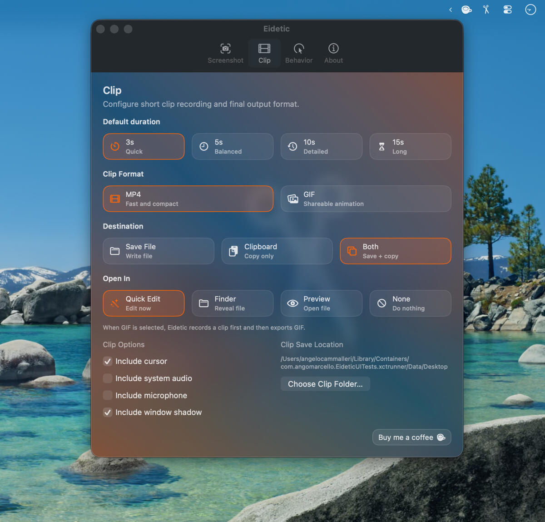The image size is (545, 522).
Task: Select None do nothing option
Action: pyautogui.click(x=411, y=303)
